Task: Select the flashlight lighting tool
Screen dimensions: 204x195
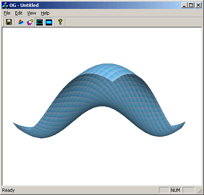Action: pos(30,22)
